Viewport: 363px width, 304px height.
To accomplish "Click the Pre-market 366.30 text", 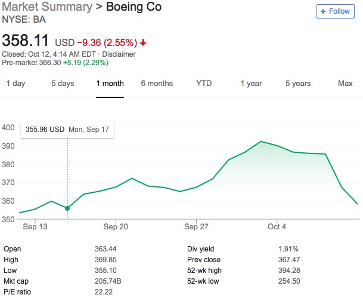I will point(32,63).
